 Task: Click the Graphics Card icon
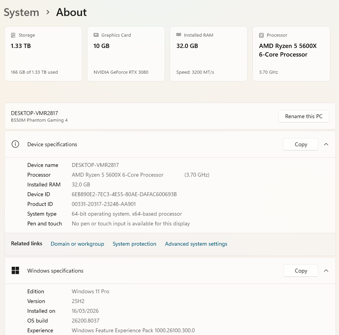tap(96, 35)
